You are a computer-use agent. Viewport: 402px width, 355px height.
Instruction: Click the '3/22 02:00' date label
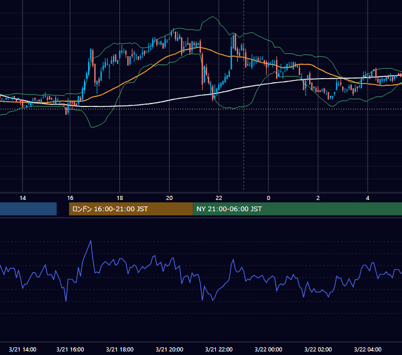coord(318,349)
